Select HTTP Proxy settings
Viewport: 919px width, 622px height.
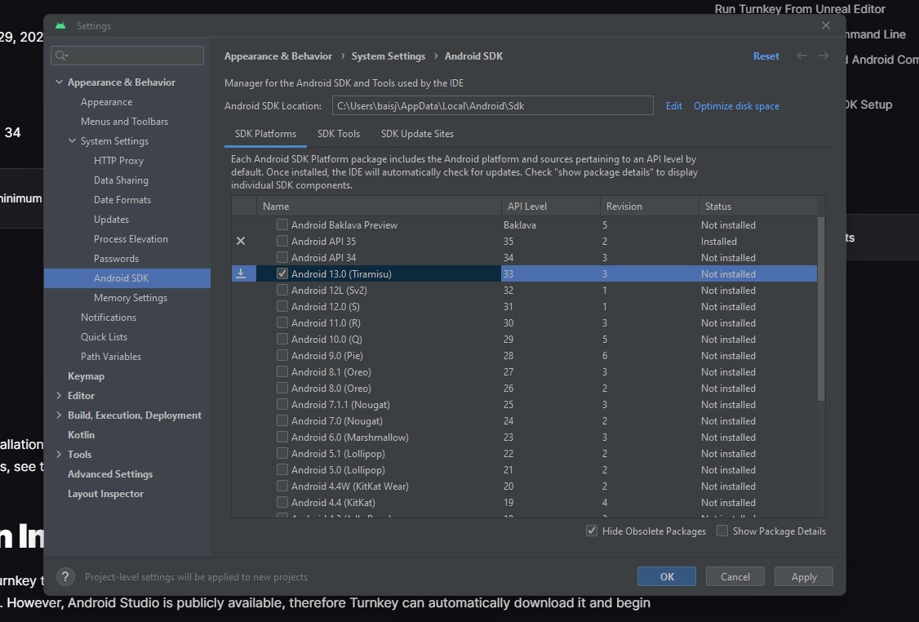point(118,161)
